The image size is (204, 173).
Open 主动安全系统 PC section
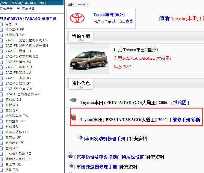point(18,154)
